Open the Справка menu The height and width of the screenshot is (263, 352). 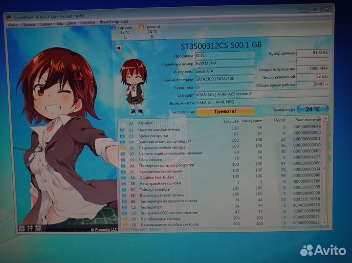(x=88, y=22)
